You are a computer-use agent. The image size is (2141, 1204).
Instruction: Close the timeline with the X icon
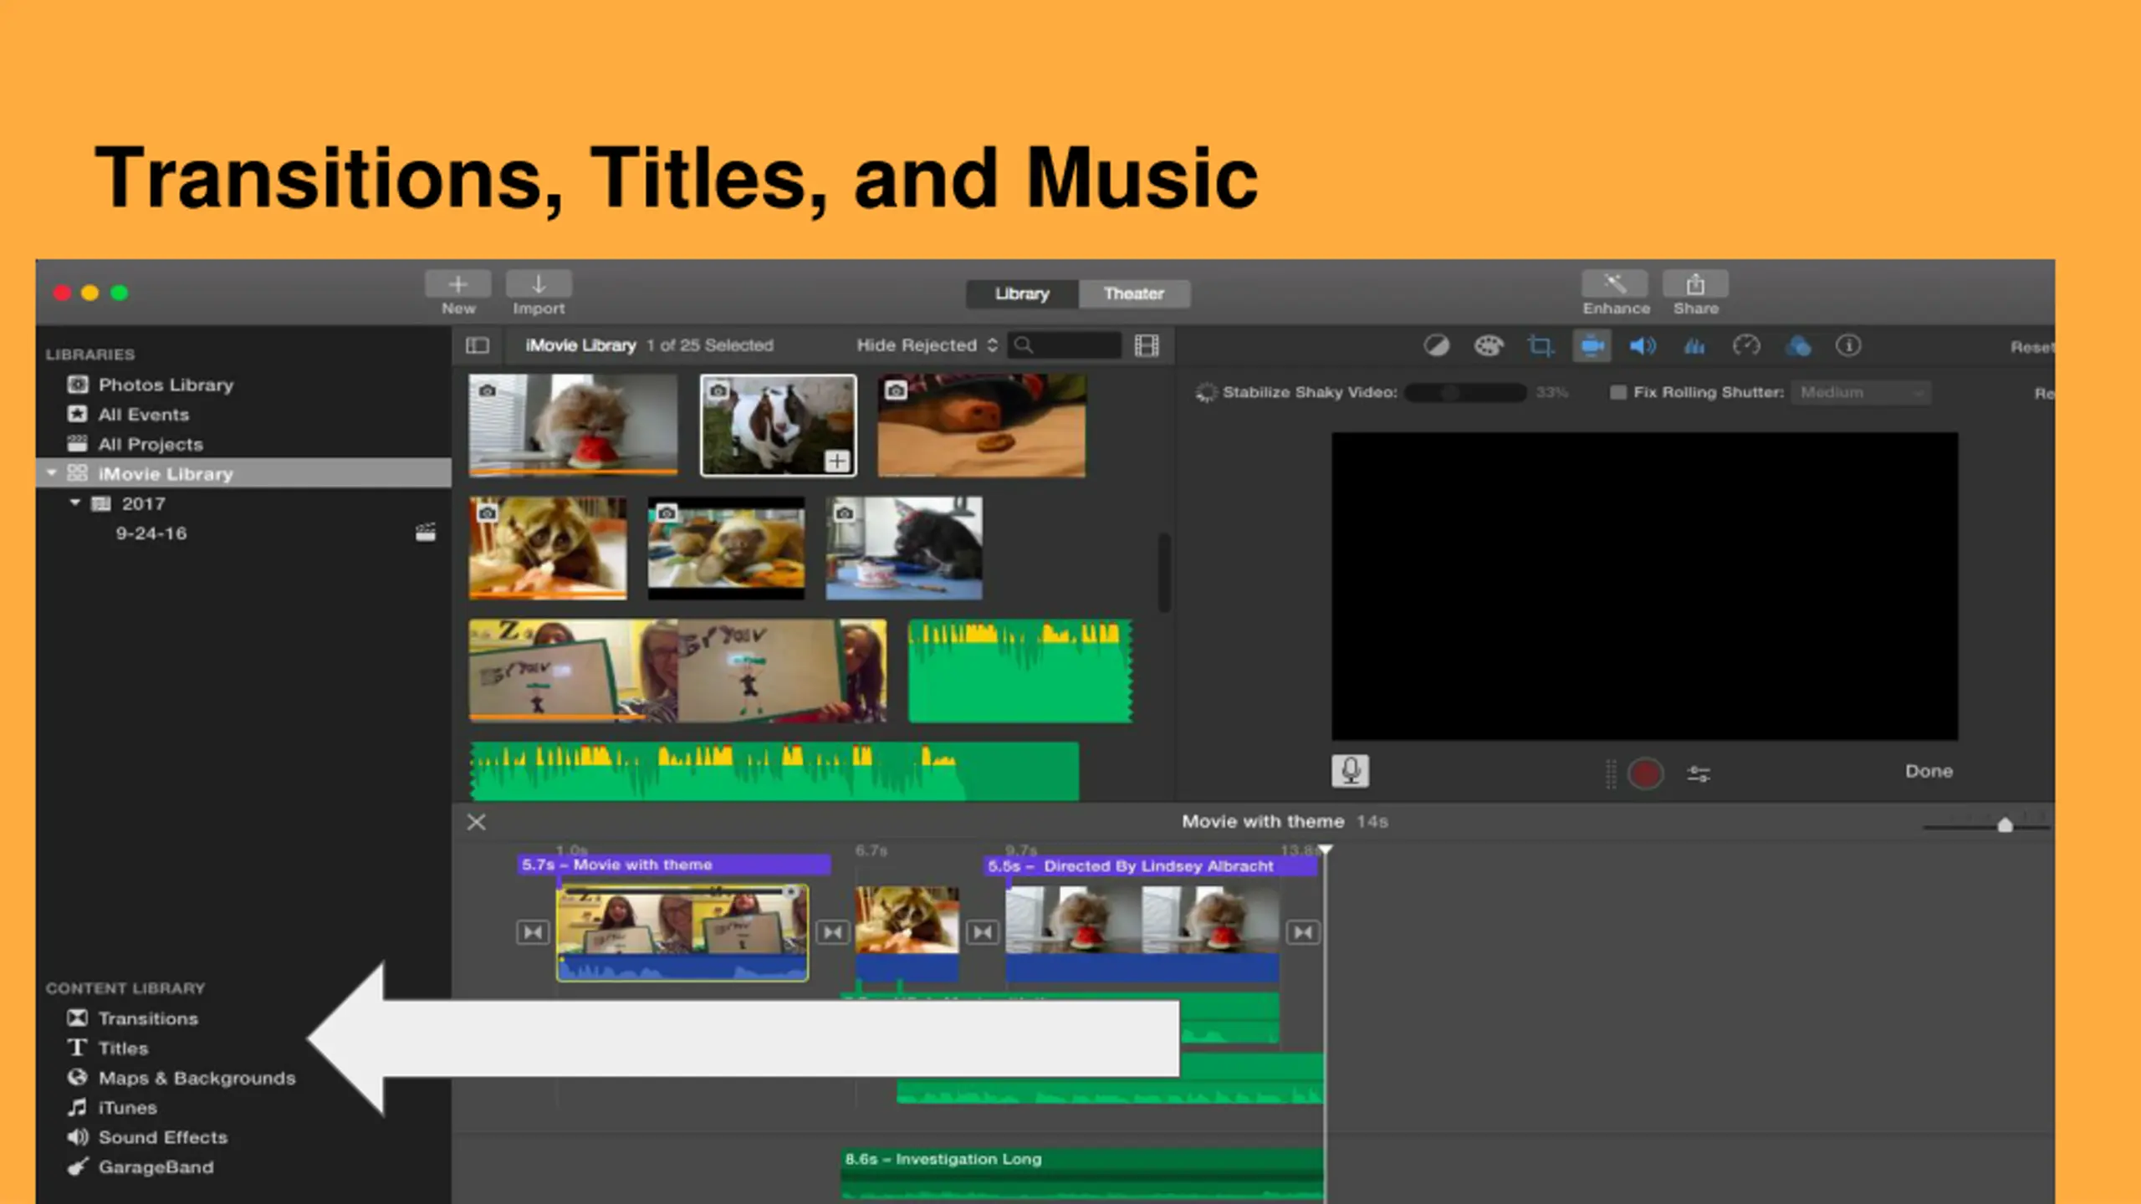[x=477, y=822]
